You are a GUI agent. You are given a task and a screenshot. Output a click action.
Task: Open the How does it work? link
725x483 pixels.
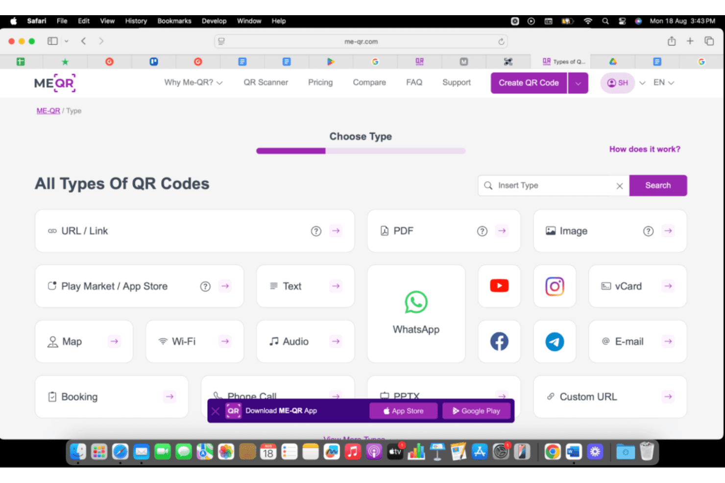[645, 149]
